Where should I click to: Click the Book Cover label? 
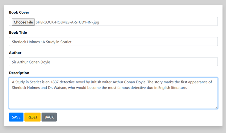(19, 12)
